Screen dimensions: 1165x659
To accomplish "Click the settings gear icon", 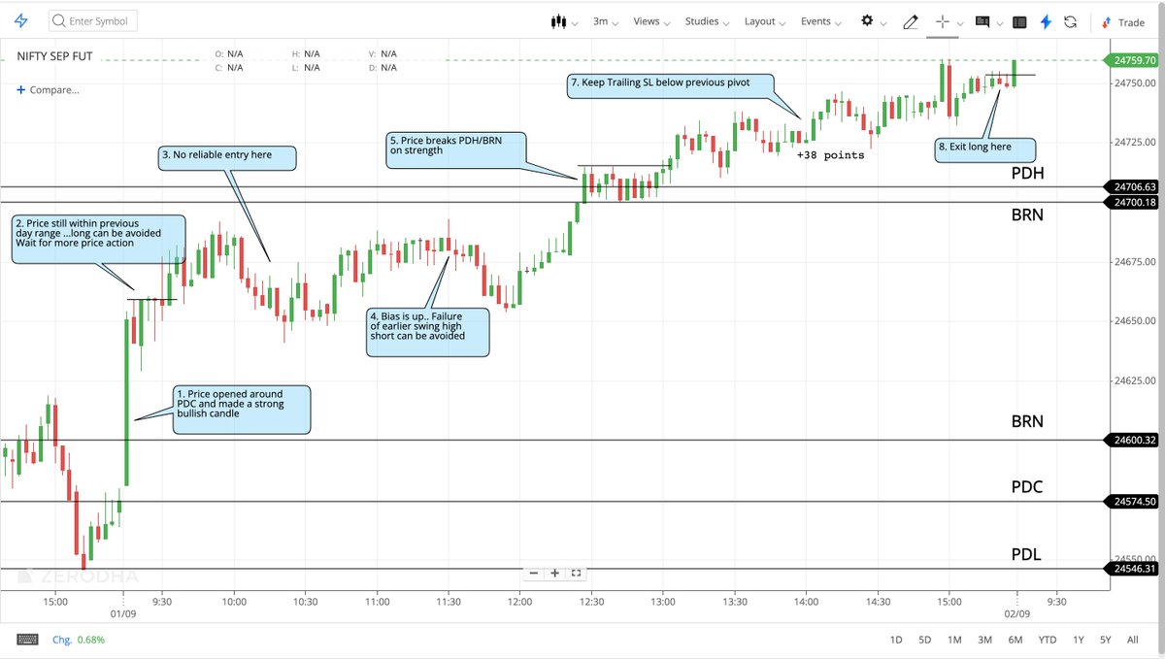I will (x=867, y=20).
